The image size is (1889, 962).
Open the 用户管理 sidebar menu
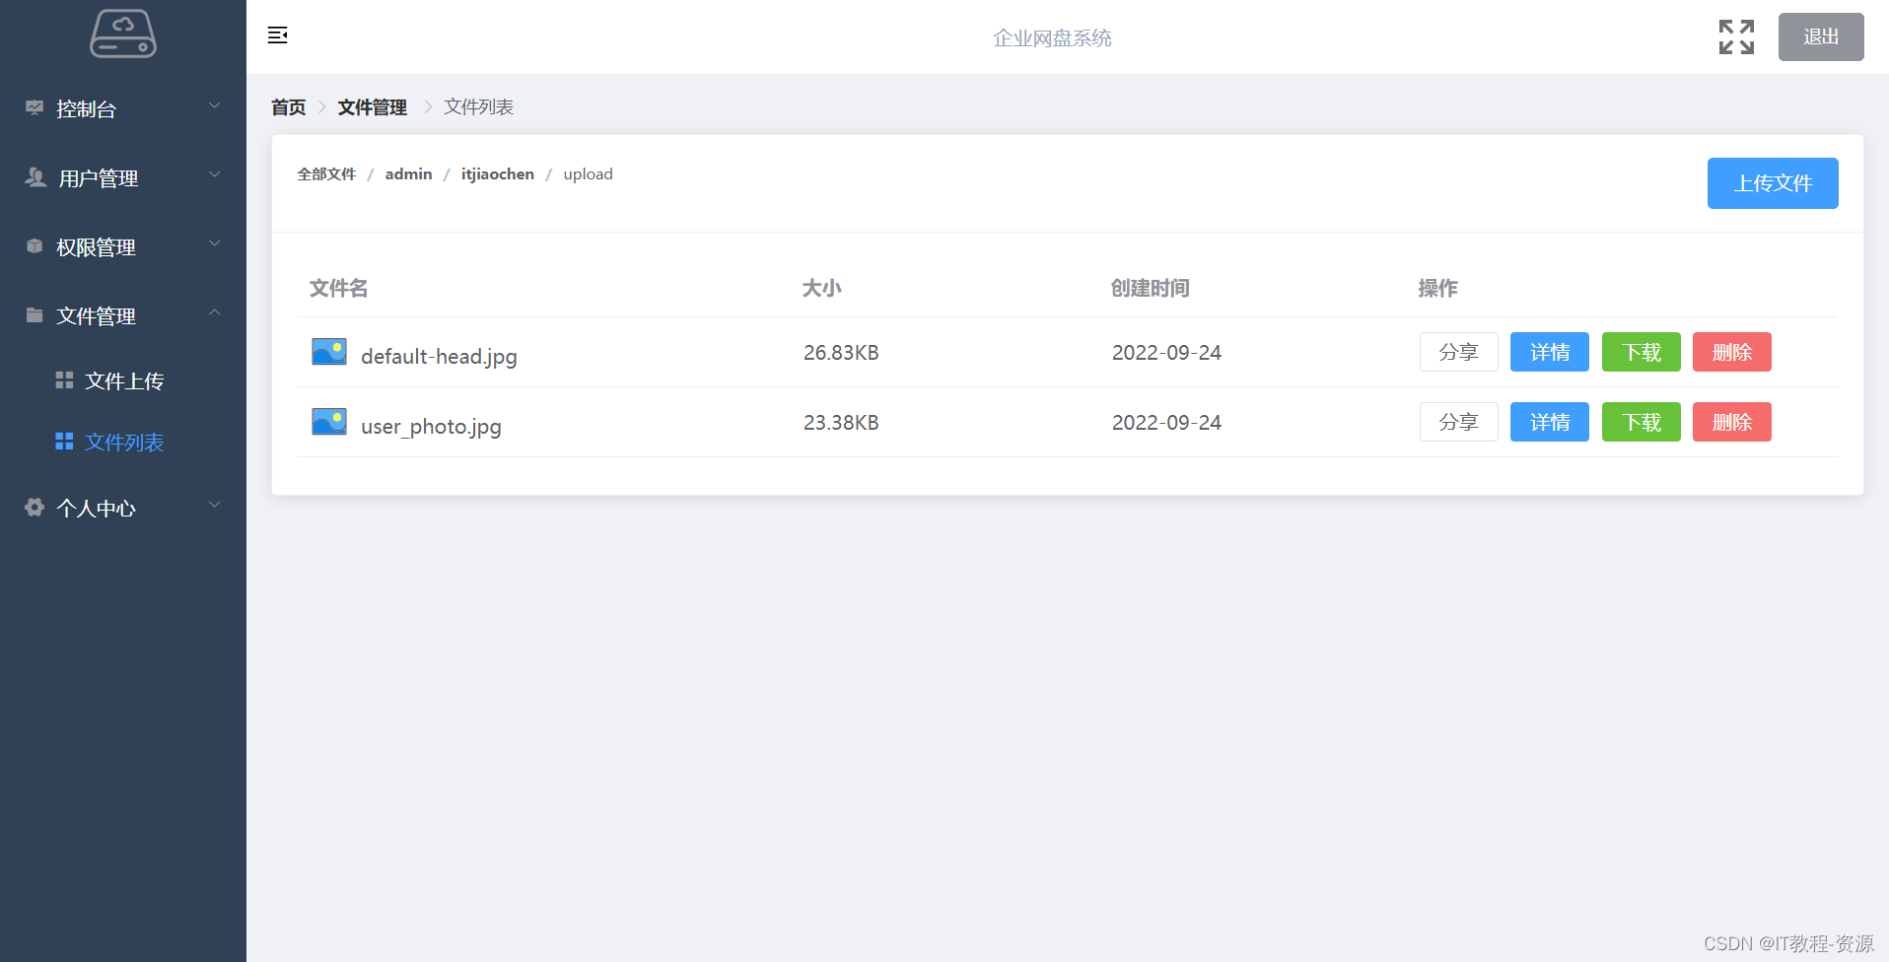click(x=123, y=177)
